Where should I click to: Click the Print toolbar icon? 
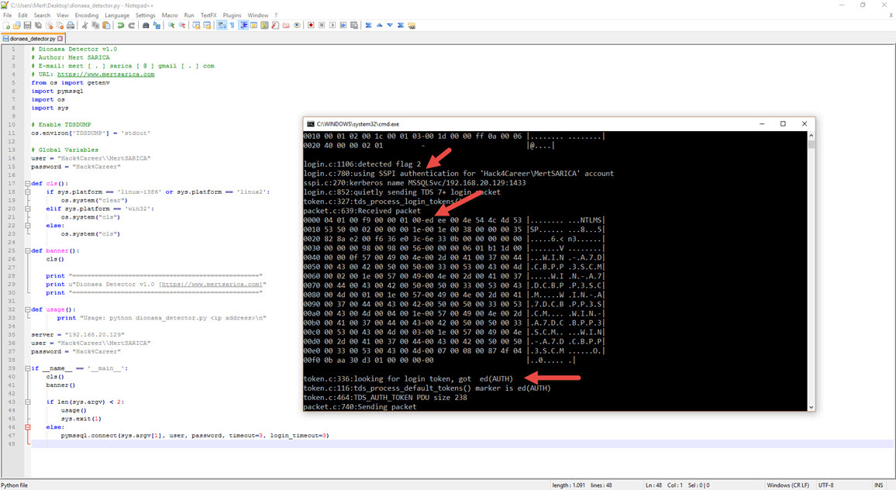(x=70, y=26)
